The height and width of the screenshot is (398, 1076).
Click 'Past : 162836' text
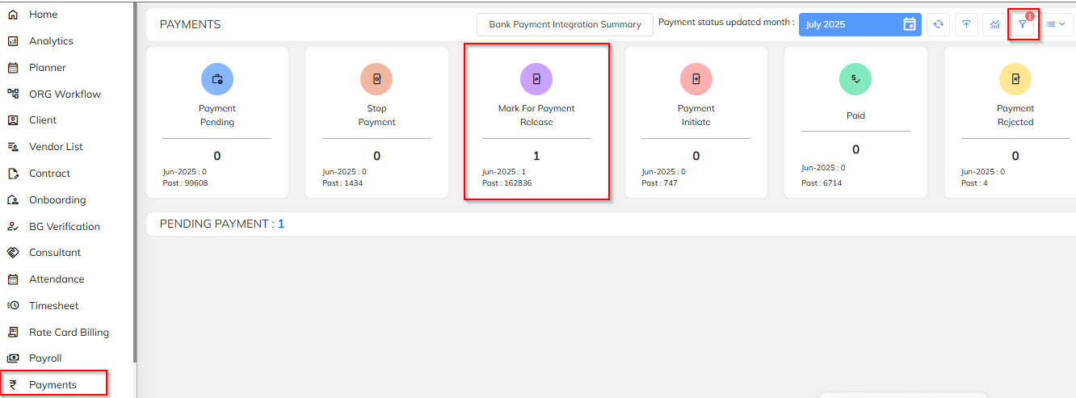(507, 183)
